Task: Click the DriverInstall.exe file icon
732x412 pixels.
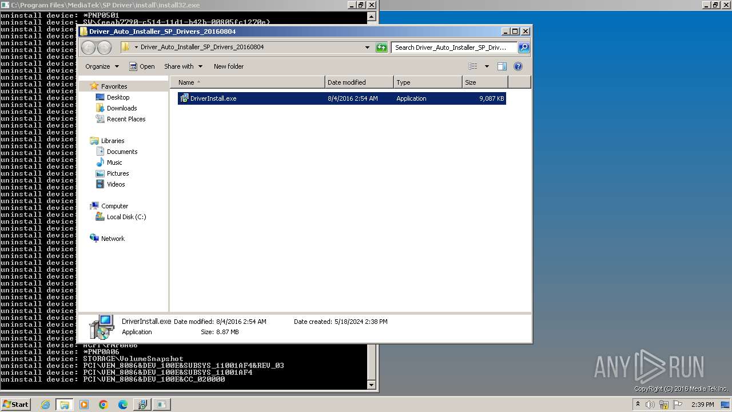Action: click(184, 98)
